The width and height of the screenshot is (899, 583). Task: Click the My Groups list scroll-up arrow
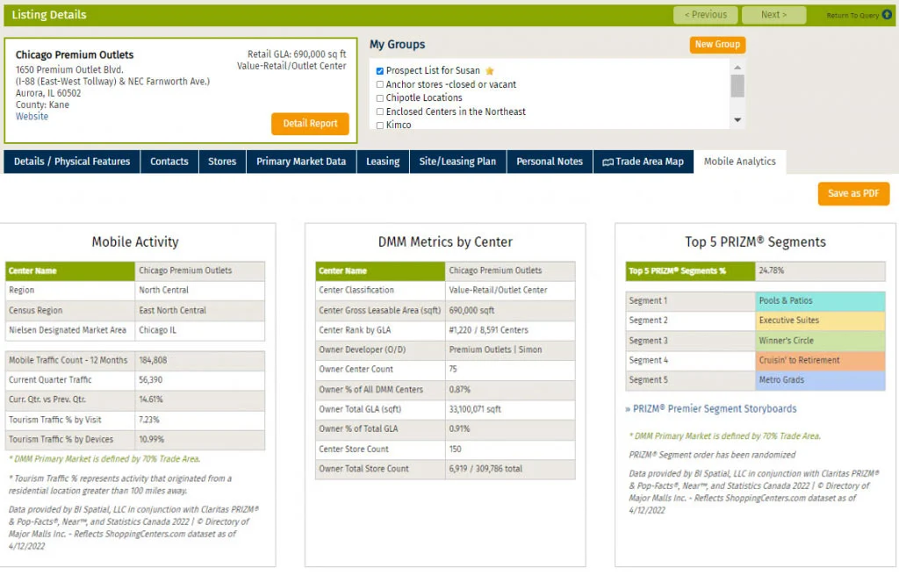click(x=737, y=68)
